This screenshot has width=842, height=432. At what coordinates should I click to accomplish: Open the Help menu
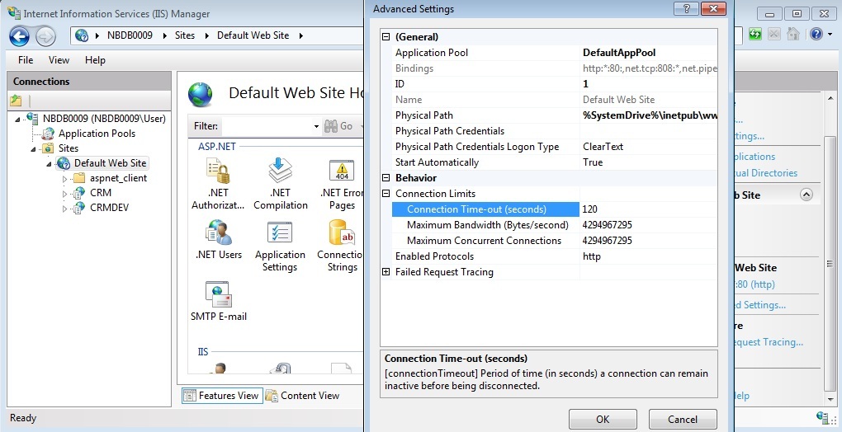[x=95, y=60]
